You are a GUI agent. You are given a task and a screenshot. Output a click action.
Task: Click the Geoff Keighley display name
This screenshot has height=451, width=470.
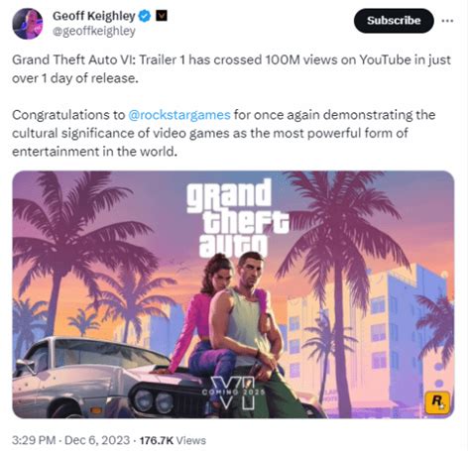tap(94, 16)
